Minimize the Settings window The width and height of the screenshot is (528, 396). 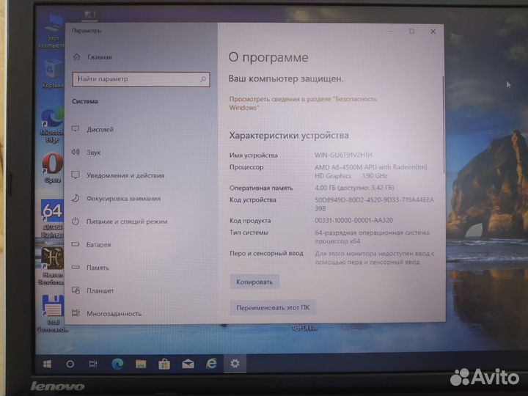[390, 32]
